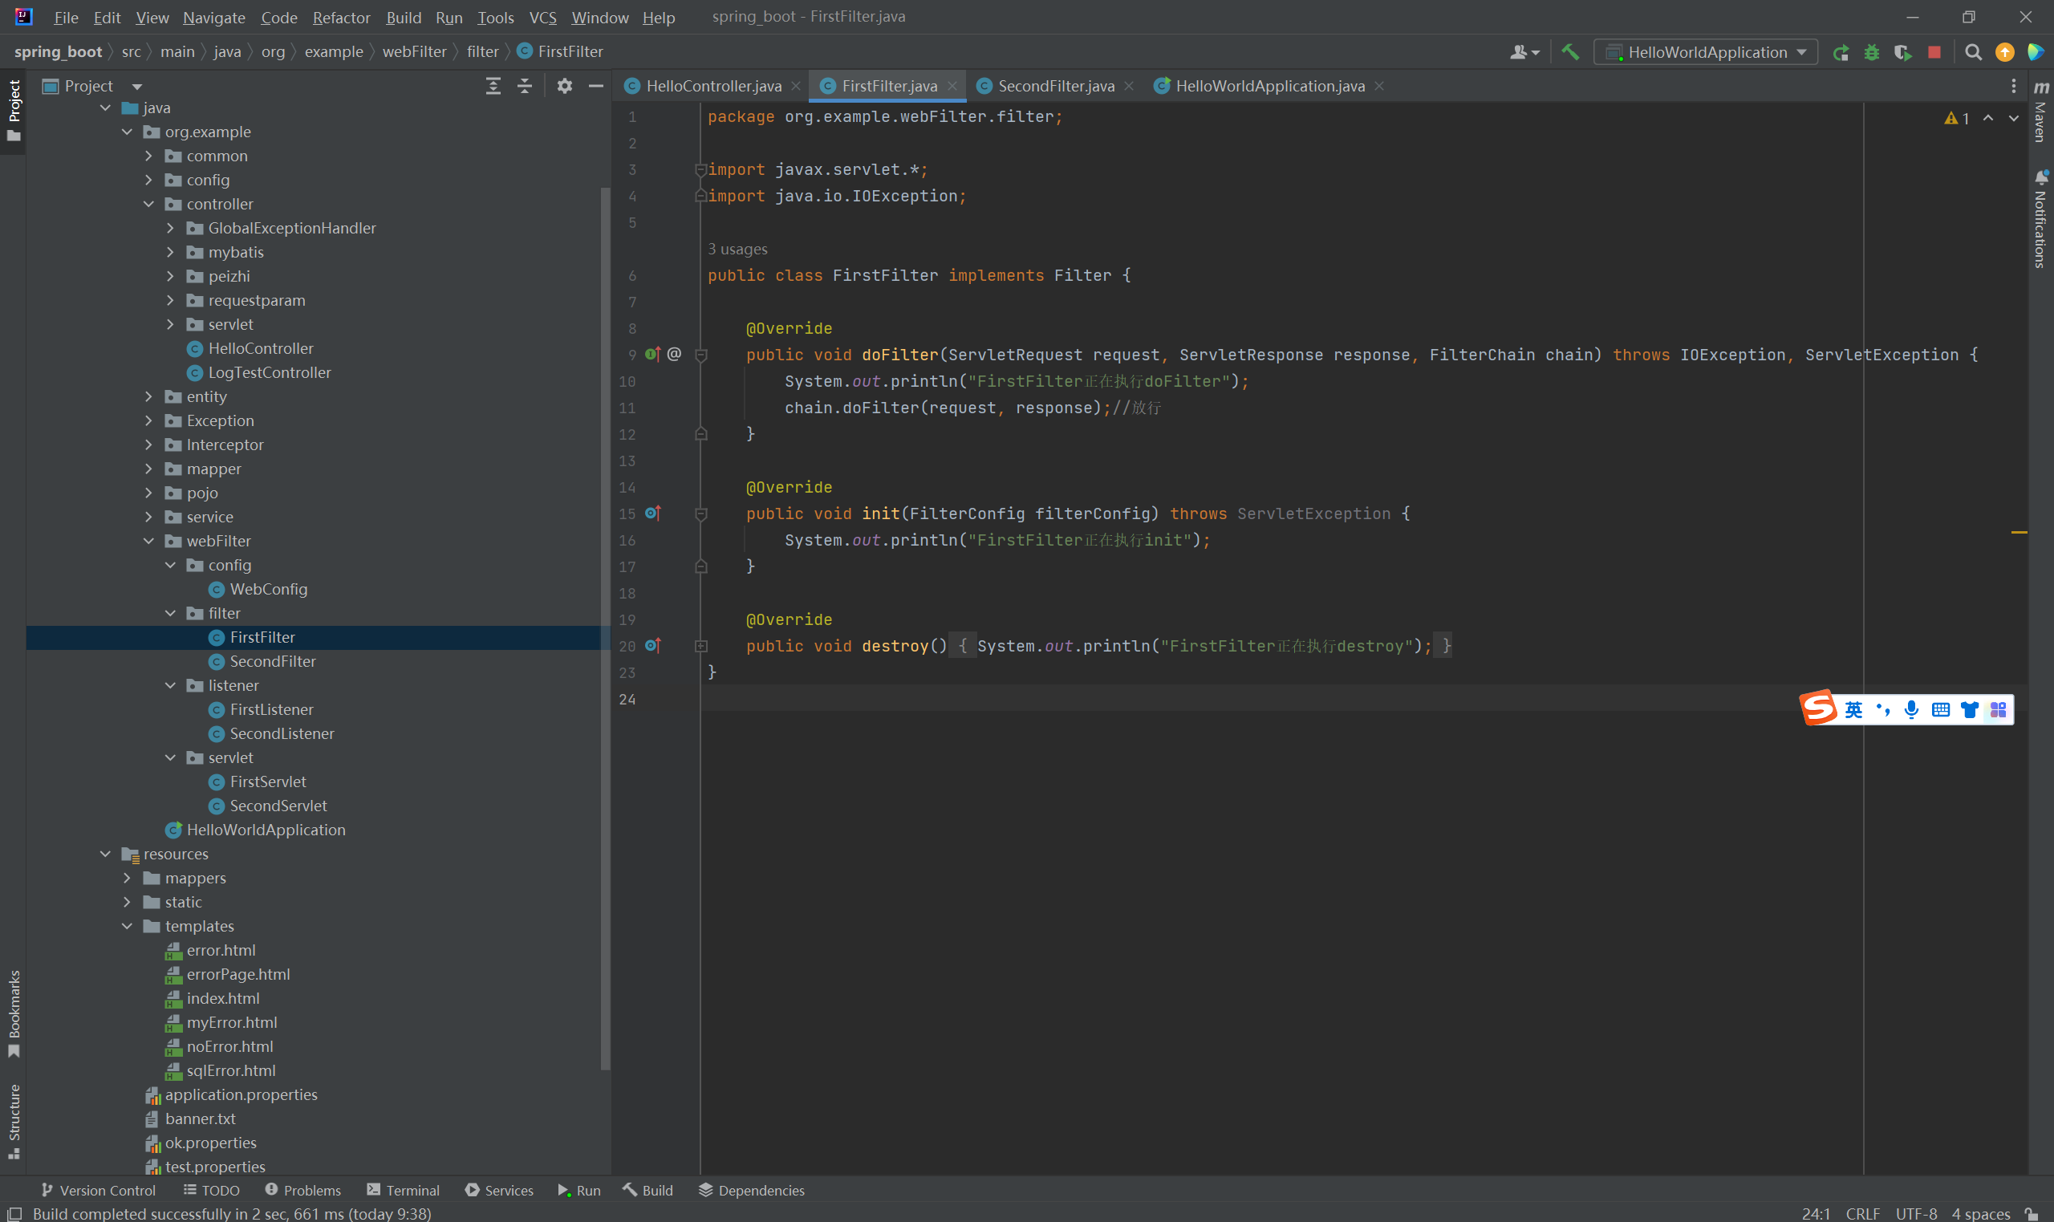The width and height of the screenshot is (2054, 1222).
Task: Click the Build project hammer icon
Action: tap(1570, 52)
